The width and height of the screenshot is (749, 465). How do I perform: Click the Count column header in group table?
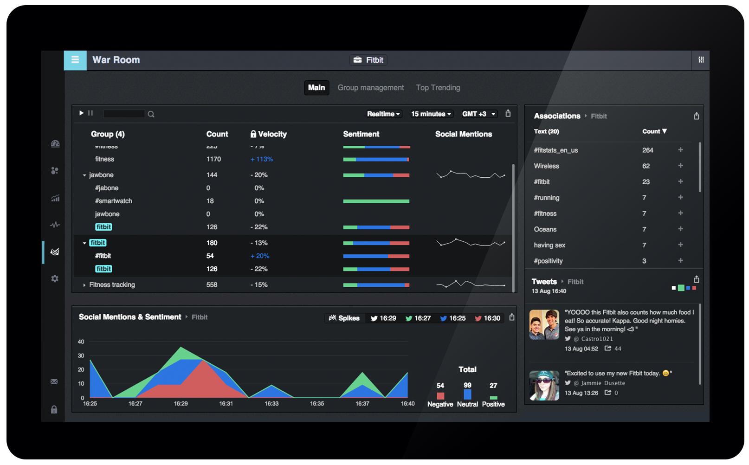217,134
